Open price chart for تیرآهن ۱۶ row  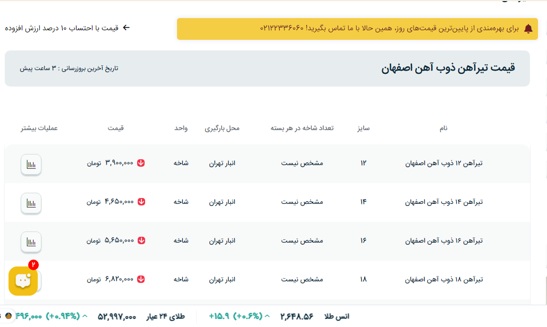click(x=31, y=242)
